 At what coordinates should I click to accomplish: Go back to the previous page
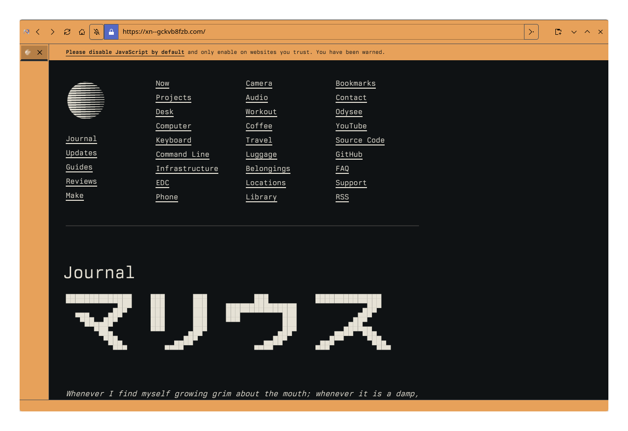[x=38, y=32]
